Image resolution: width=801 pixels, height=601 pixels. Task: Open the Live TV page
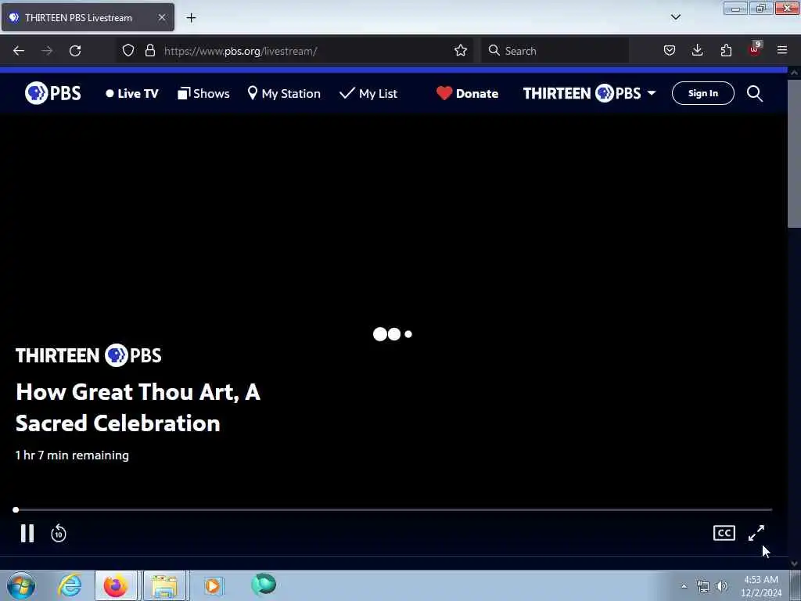pos(132,94)
